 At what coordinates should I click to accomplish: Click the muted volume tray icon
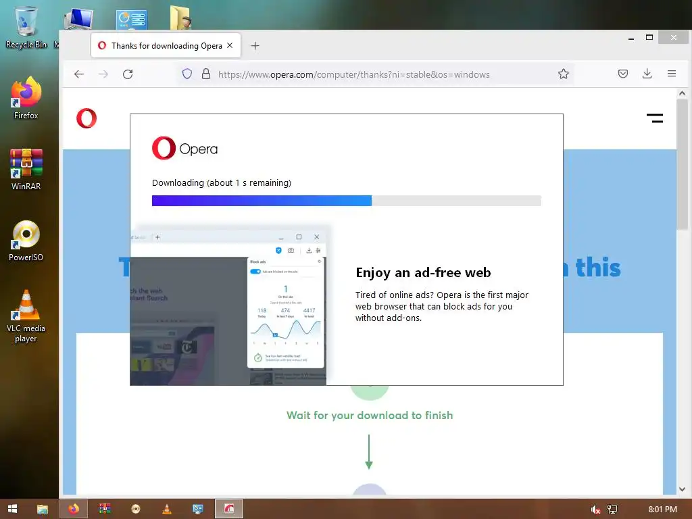[595, 510]
